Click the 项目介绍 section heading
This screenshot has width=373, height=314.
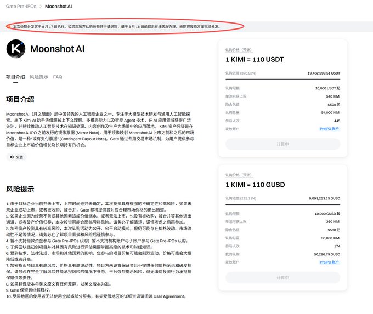click(20, 99)
